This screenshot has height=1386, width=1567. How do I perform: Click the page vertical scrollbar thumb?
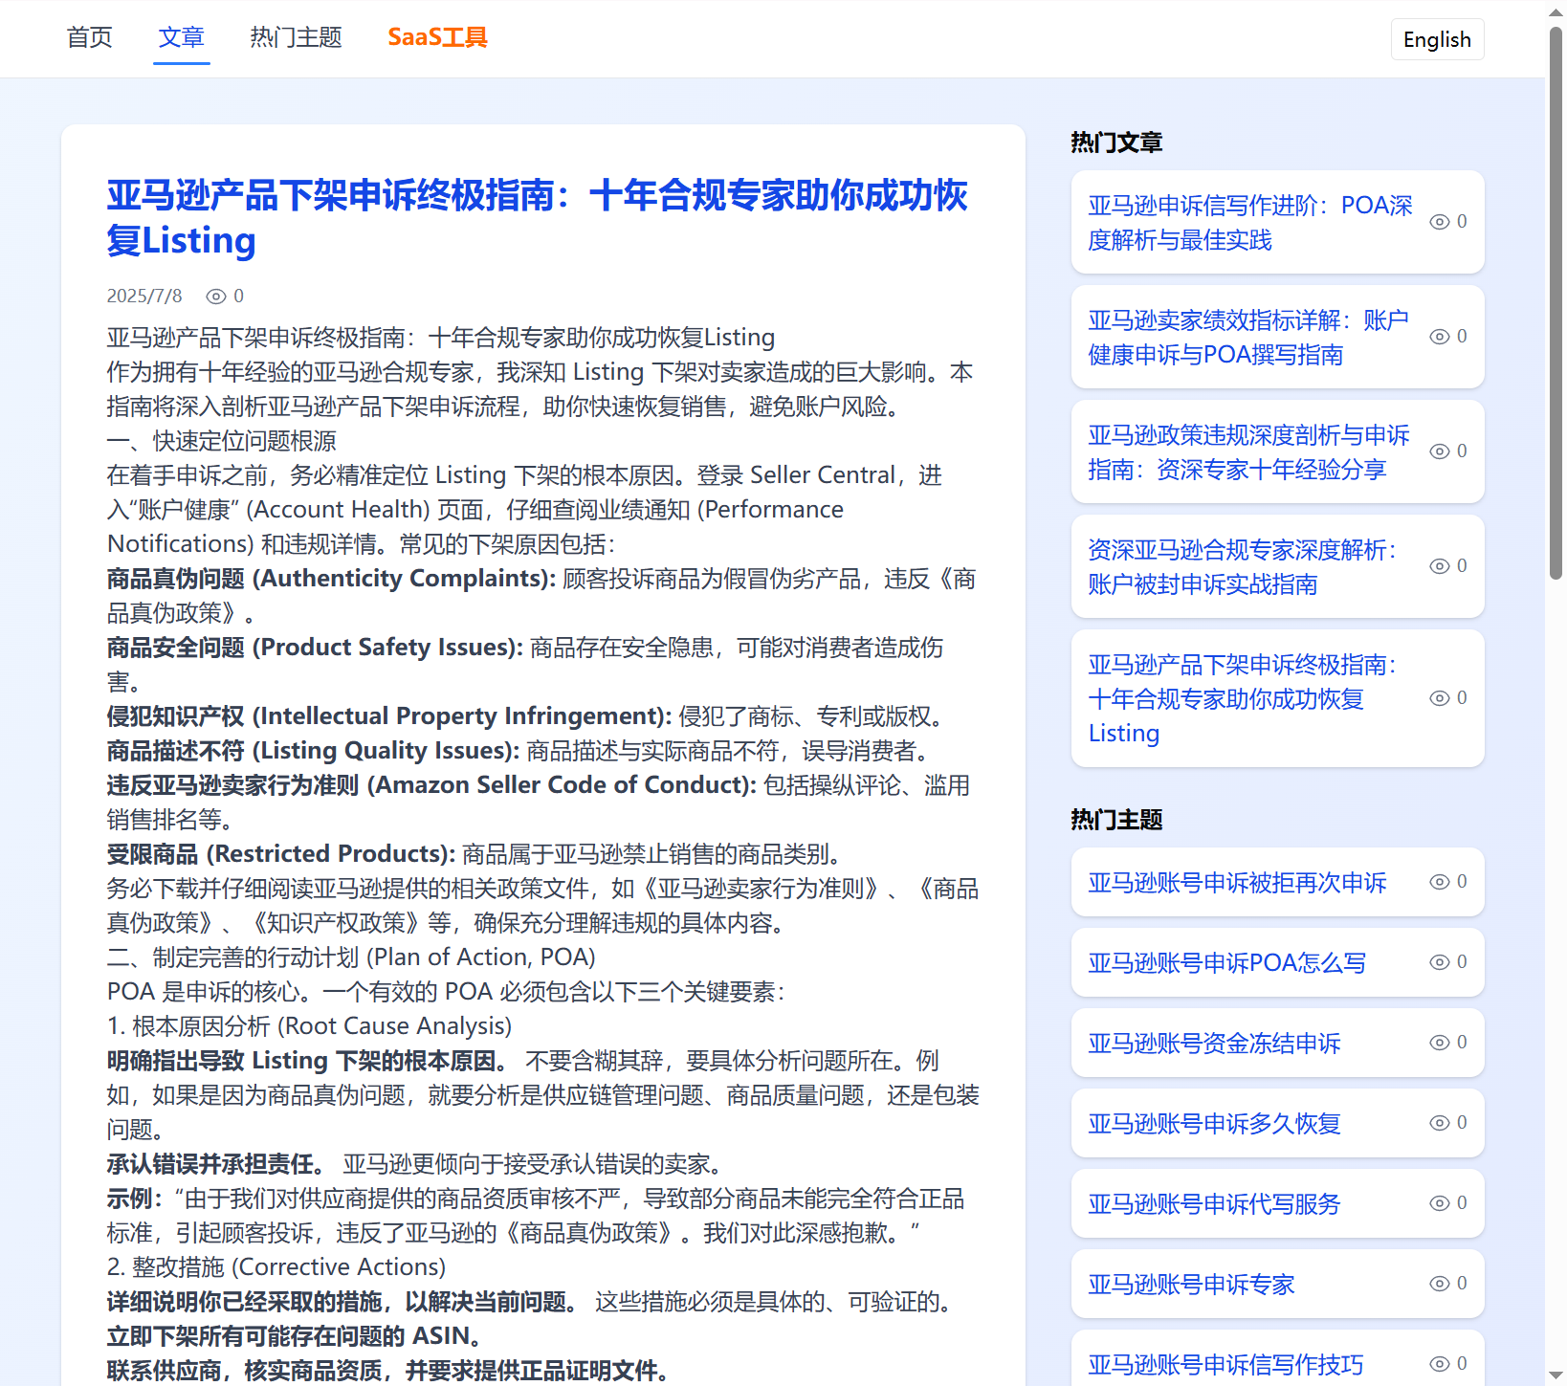coord(1556,303)
